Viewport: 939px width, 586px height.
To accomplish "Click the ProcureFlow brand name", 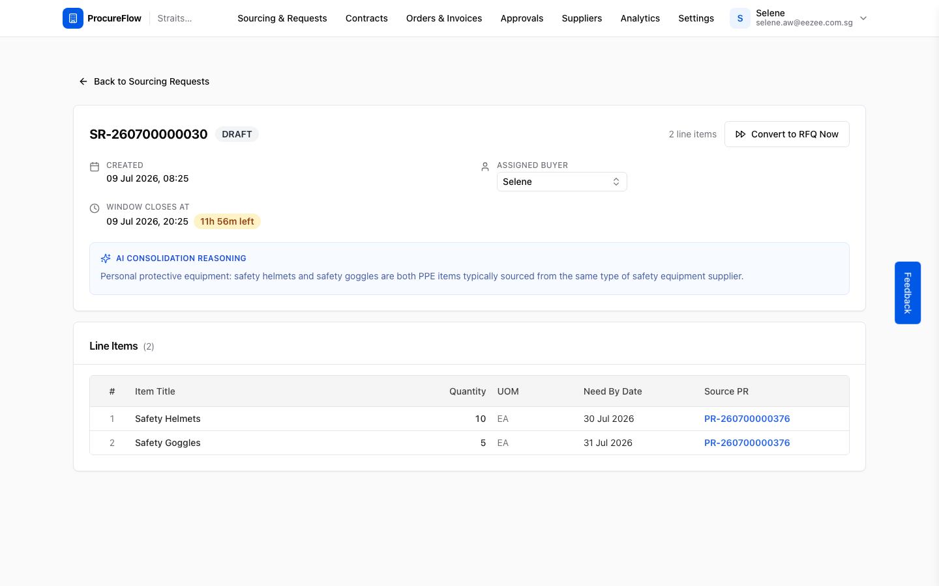I will pyautogui.click(x=114, y=18).
